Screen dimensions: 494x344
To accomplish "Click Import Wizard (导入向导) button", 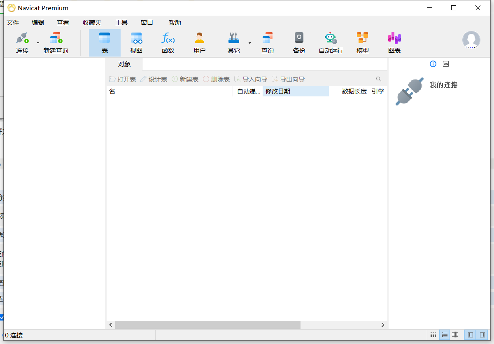I will click(250, 79).
